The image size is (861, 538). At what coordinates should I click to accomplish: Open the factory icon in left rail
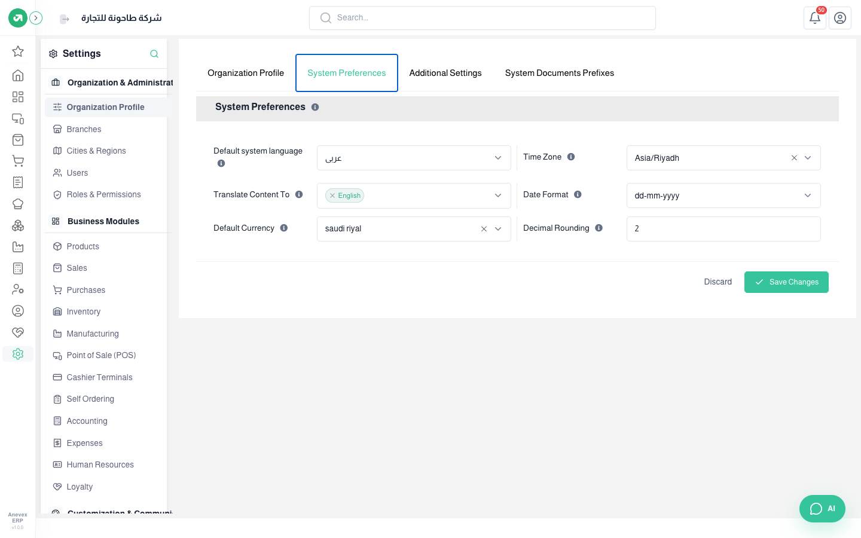(18, 247)
